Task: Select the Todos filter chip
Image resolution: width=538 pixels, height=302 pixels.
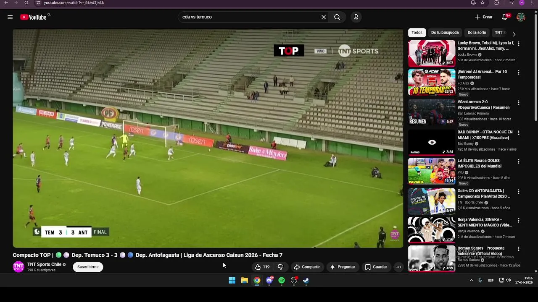Action: point(417,33)
